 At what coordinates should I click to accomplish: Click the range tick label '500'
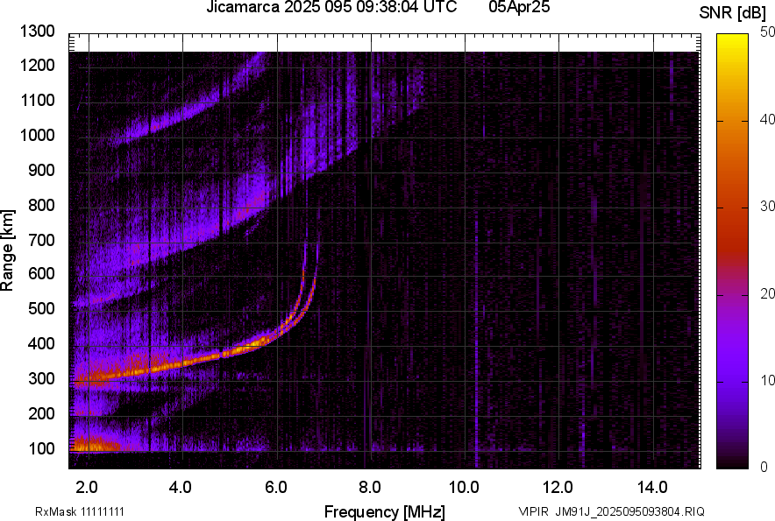[x=41, y=308]
